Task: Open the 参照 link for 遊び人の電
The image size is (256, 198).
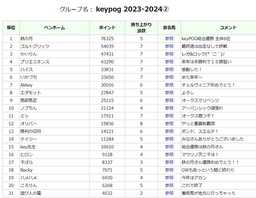Action: click(x=169, y=193)
